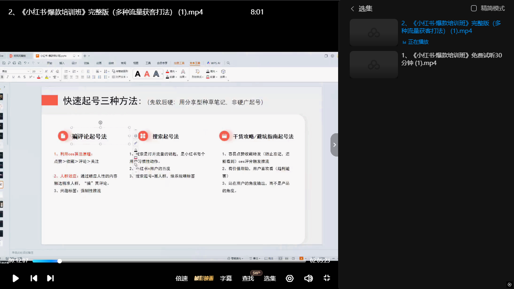Viewport: 514px width, 289px height.
Task: Select the currently playing 完整版 video title
Action: 451,27
